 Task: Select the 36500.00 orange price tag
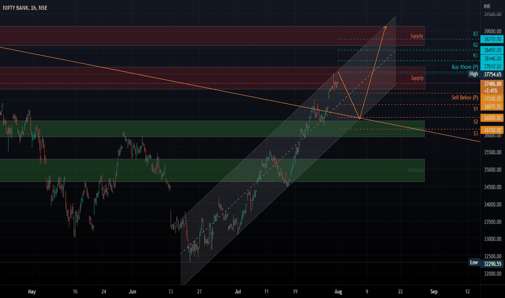[x=492, y=118]
